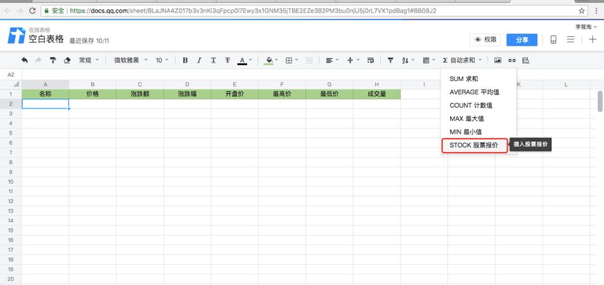This screenshot has height=285, width=604.
Task: Click the freeze panes grid icon
Action: click(426, 60)
